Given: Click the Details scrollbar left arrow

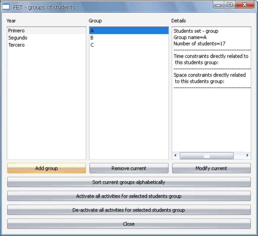Looking at the screenshot, I should [x=175, y=155].
